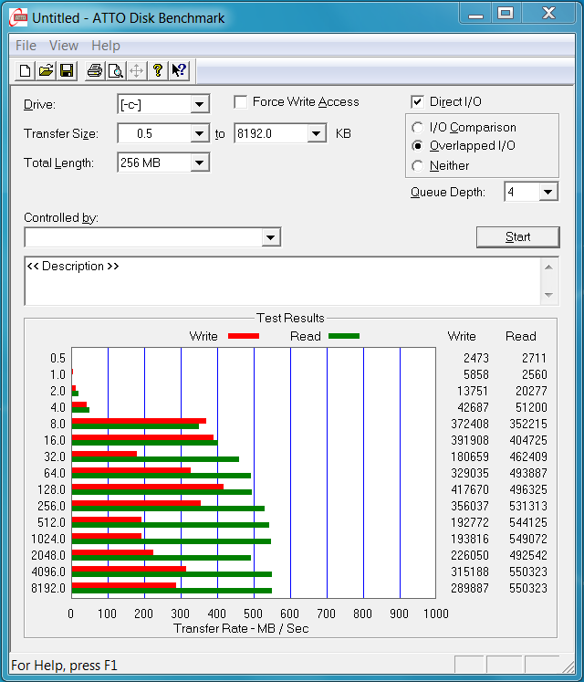Click the write value 372408
The height and width of the screenshot is (682, 584).
click(x=470, y=424)
